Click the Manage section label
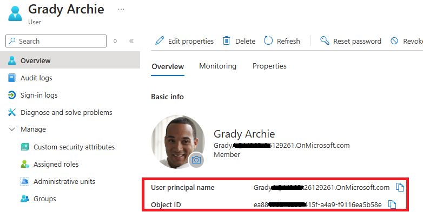This screenshot has width=423, height=212. (x=33, y=129)
